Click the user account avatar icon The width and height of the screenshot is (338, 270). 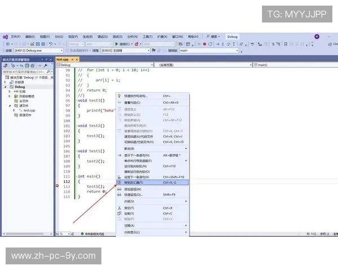pyautogui.click(x=317, y=37)
